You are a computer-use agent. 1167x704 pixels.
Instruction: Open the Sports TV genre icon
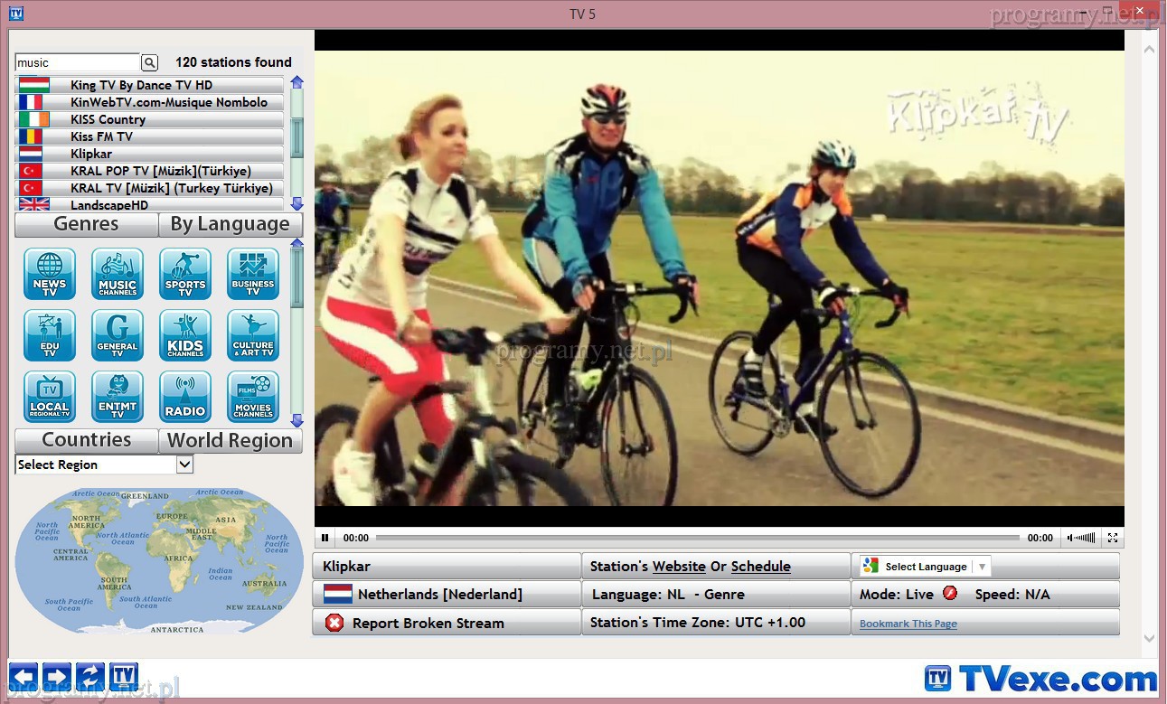pyautogui.click(x=185, y=274)
